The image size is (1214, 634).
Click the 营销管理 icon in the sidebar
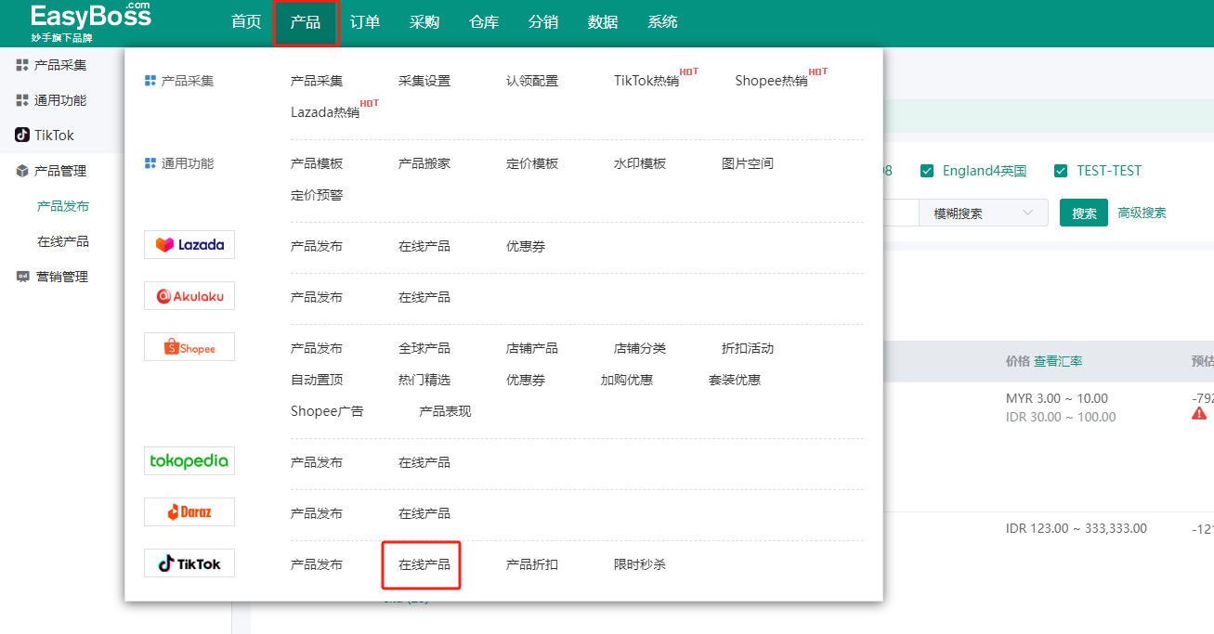click(22, 277)
